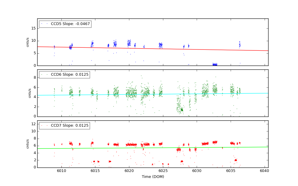
Task: Select the 6025 x-axis tick label
Action: pyautogui.click(x=163, y=171)
